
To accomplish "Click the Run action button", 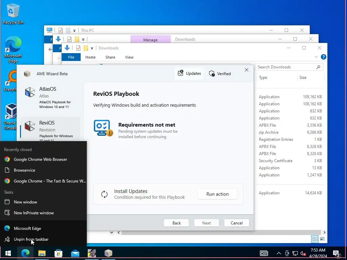I will (x=218, y=194).
